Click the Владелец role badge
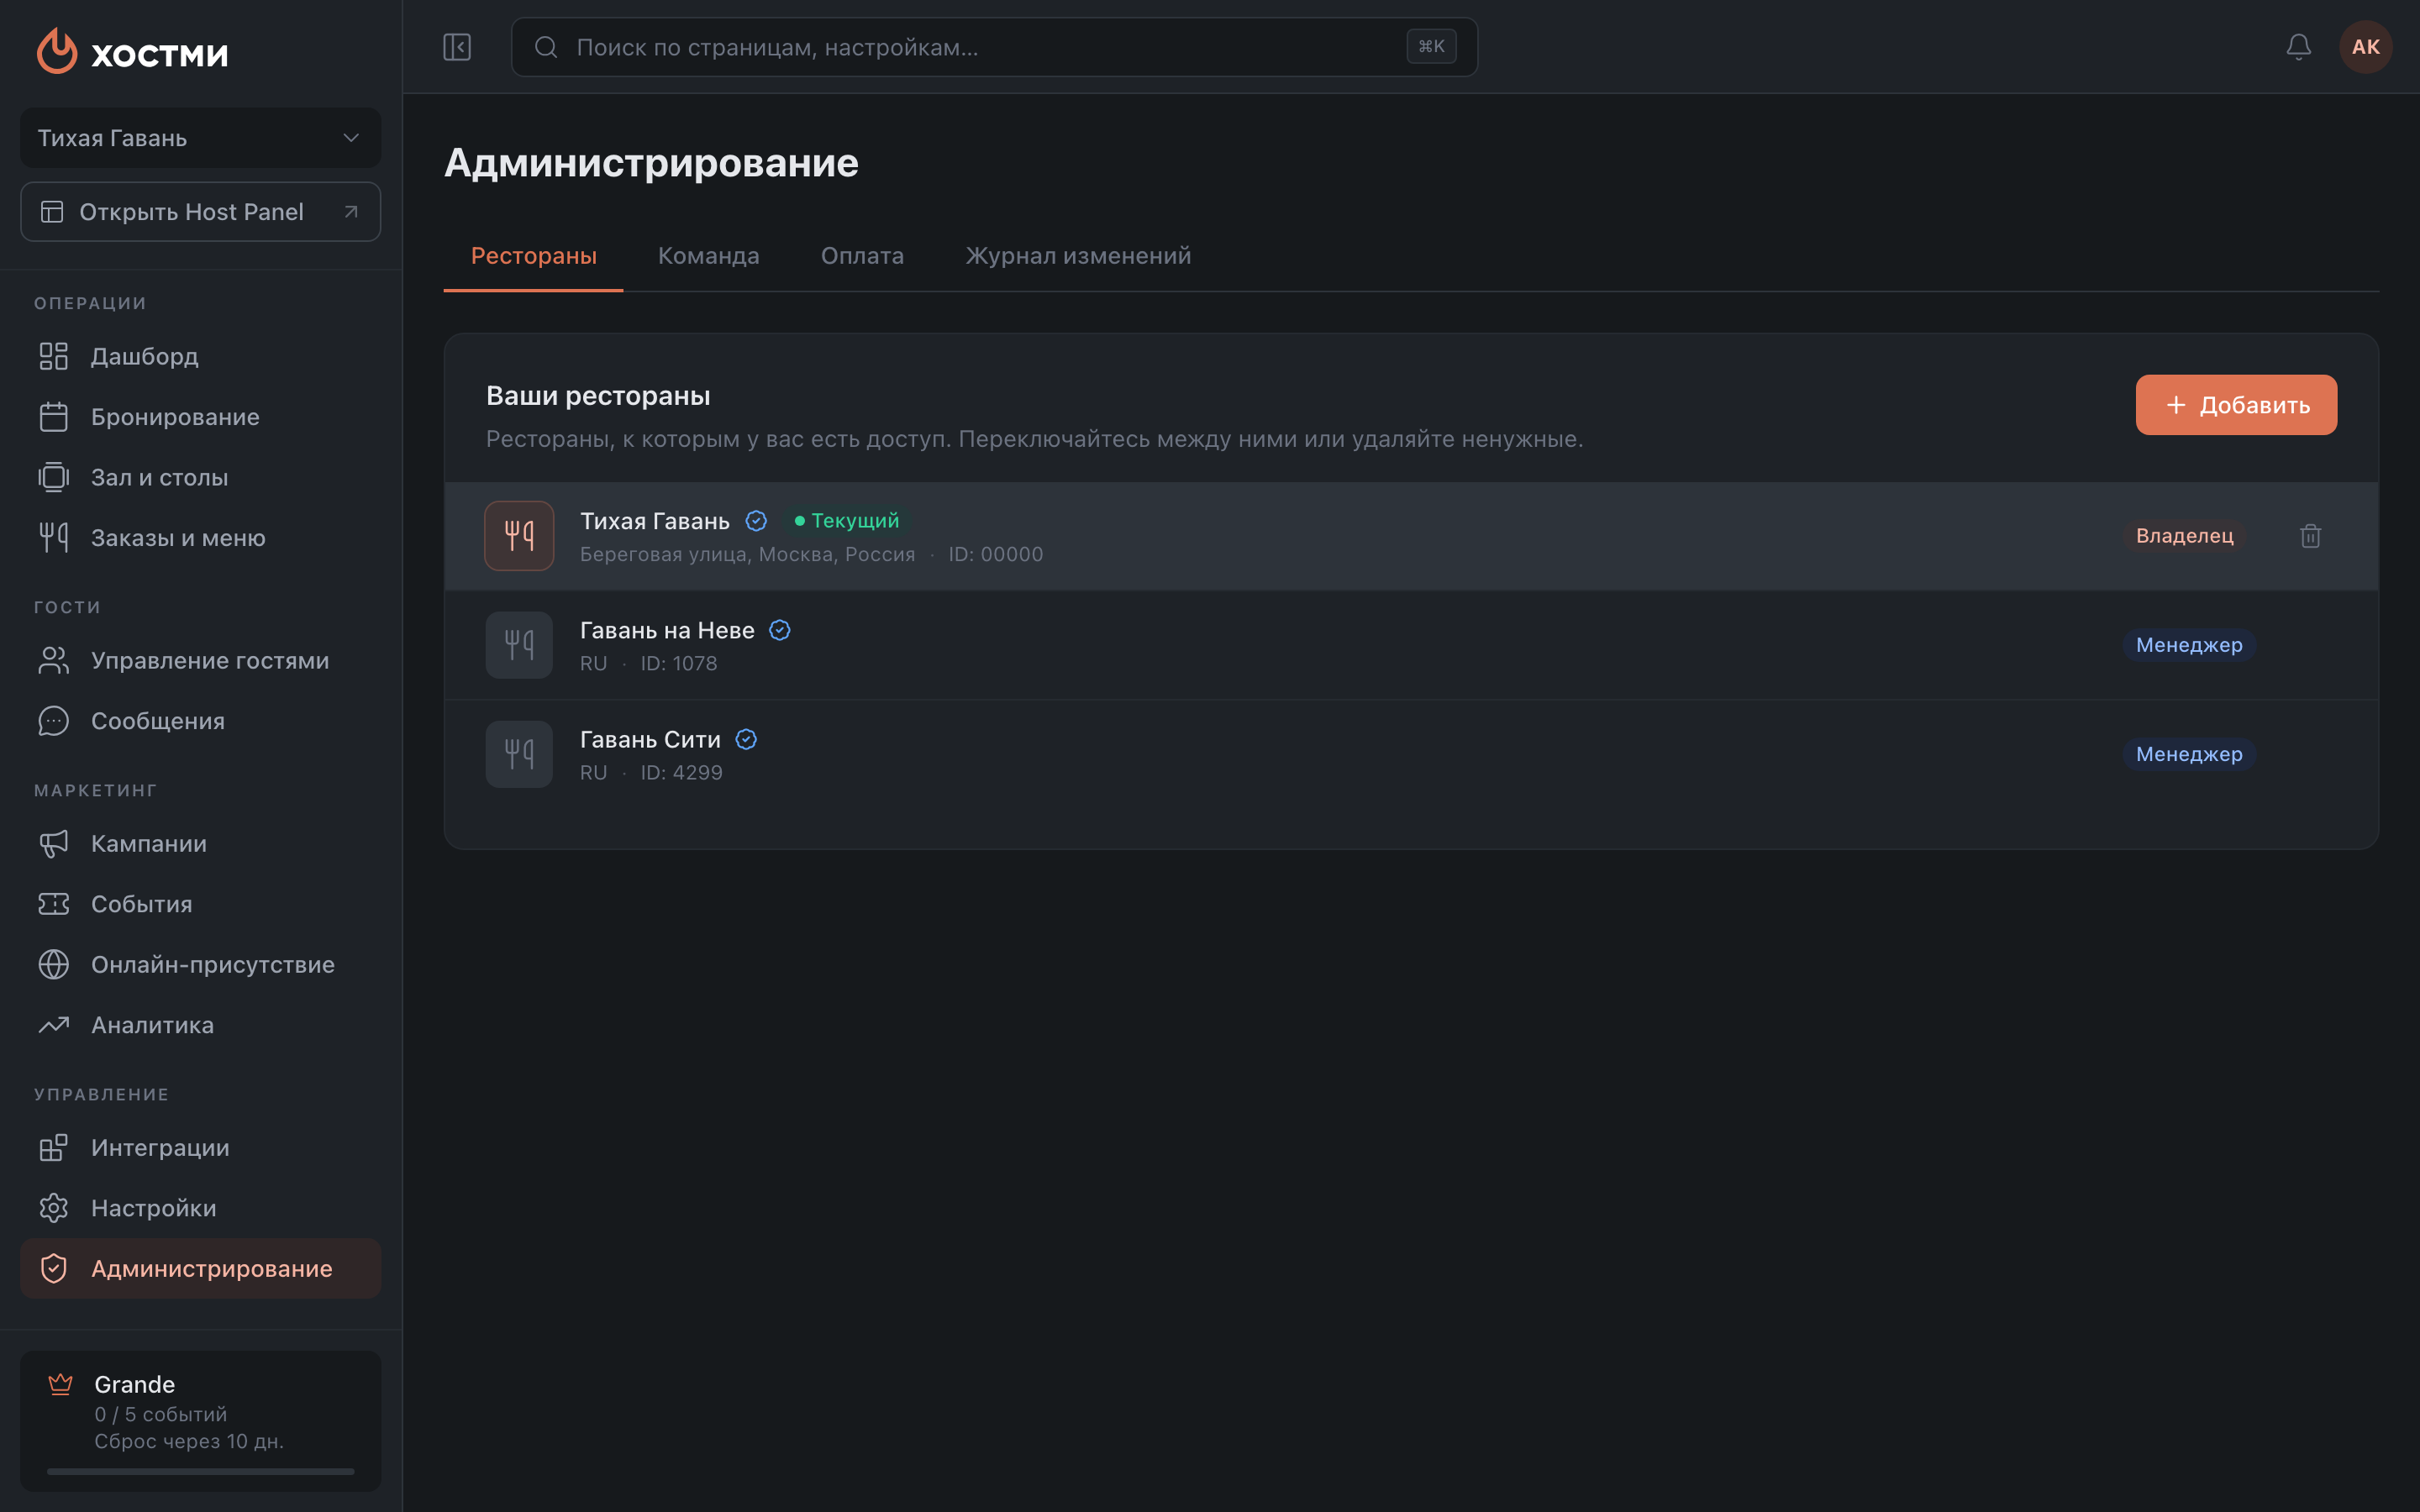 [2184, 536]
